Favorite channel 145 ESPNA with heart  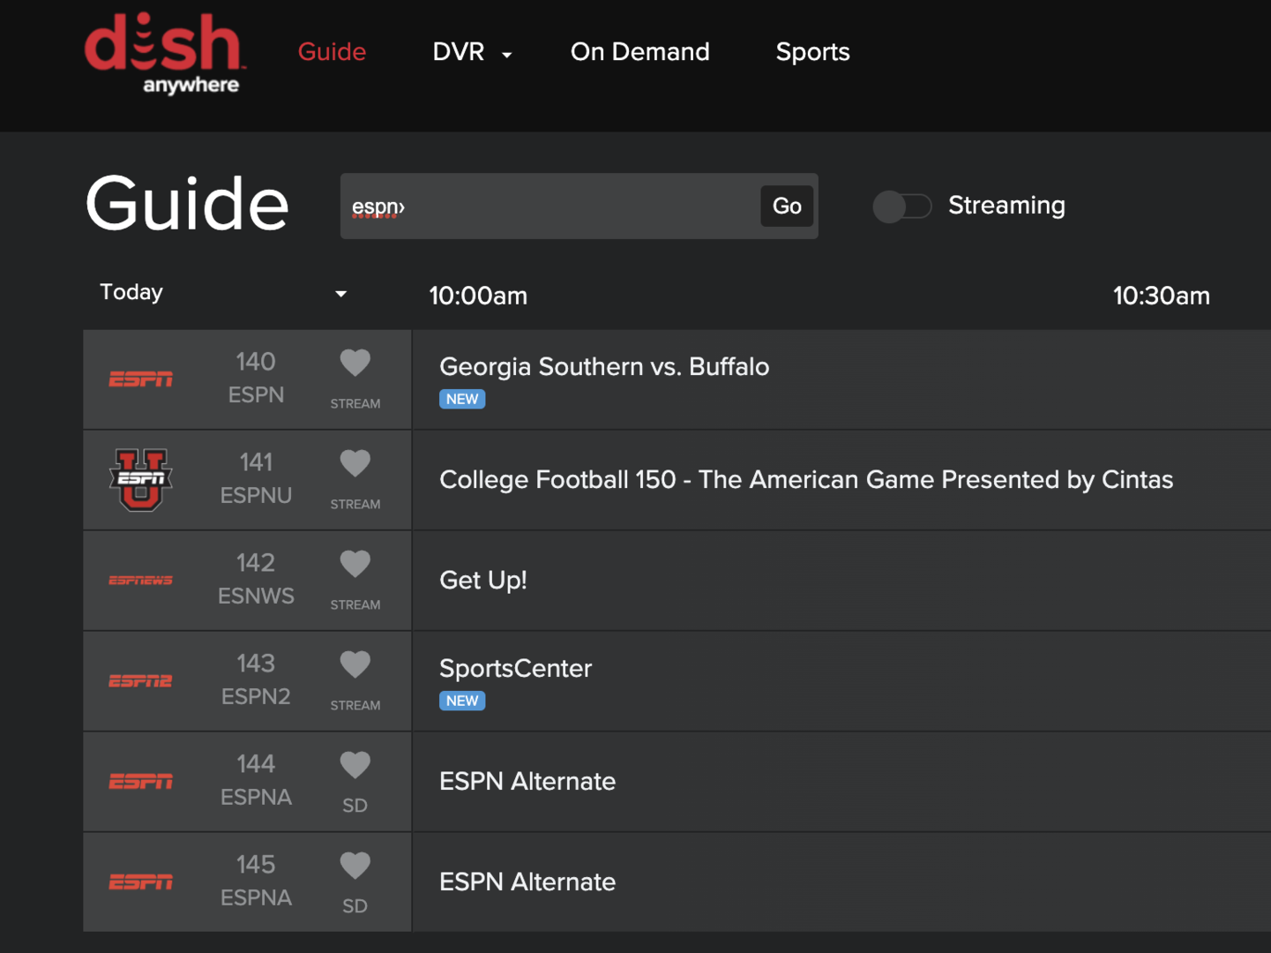point(355,866)
